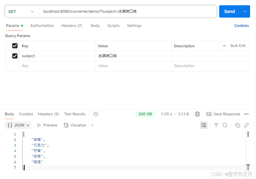Click the 200 OK status badge

[x=145, y=114]
